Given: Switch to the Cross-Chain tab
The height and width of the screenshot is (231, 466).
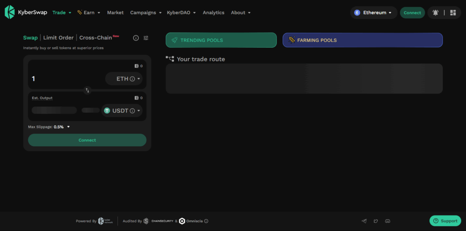Looking at the screenshot, I should 96,38.
